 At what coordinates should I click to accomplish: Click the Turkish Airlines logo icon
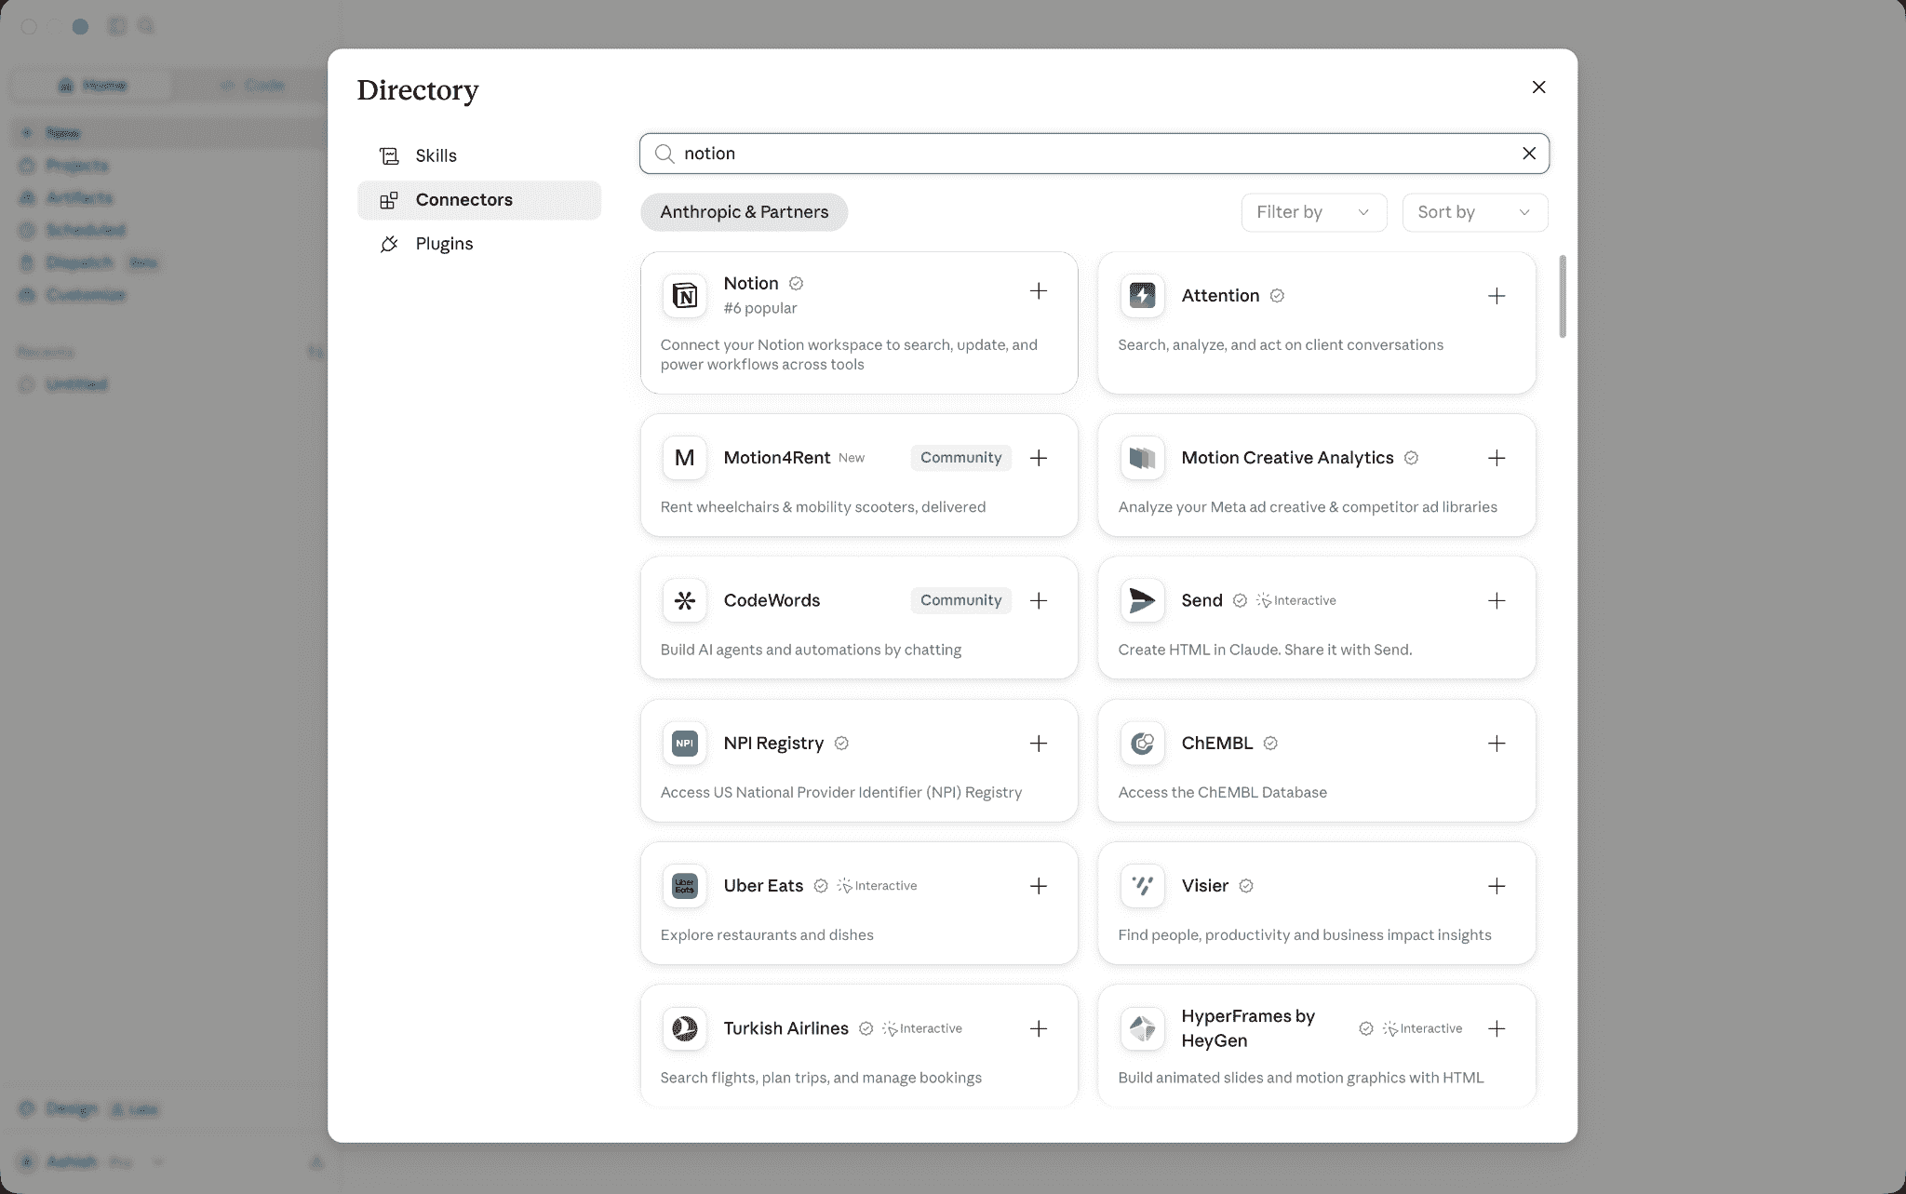tap(684, 1028)
